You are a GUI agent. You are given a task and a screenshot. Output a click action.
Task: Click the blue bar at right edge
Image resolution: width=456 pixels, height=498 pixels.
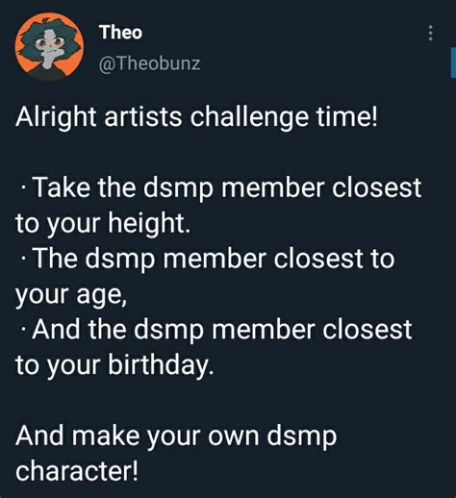coord(453,62)
